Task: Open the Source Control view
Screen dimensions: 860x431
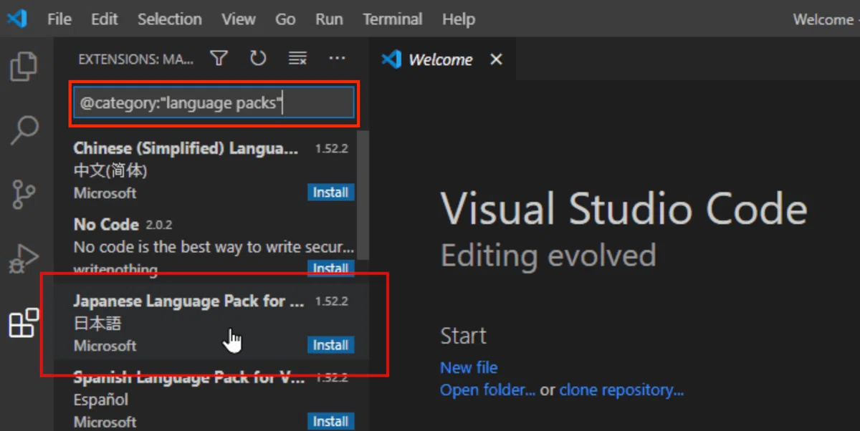Action: (x=24, y=194)
